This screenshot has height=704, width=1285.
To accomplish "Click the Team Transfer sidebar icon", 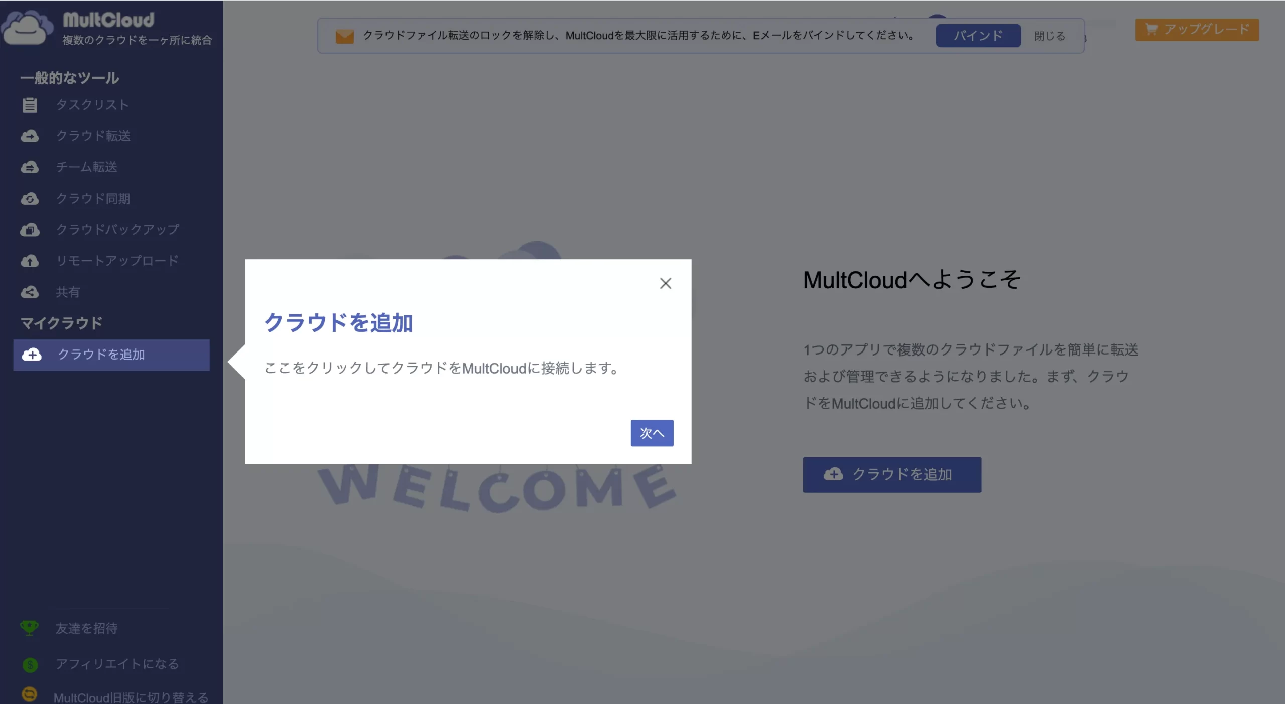I will tap(30, 167).
